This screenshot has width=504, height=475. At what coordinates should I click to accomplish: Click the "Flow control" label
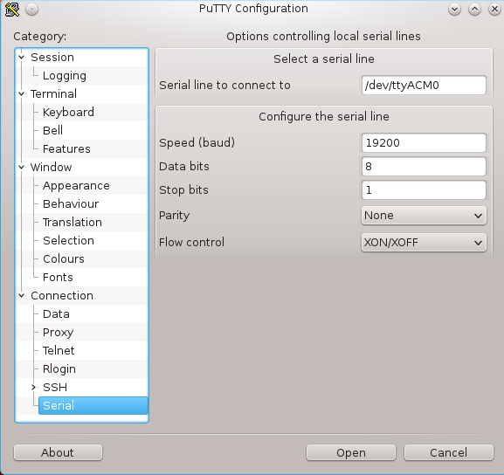(191, 243)
